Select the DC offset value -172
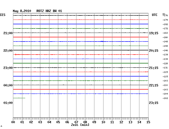 [165, 28]
